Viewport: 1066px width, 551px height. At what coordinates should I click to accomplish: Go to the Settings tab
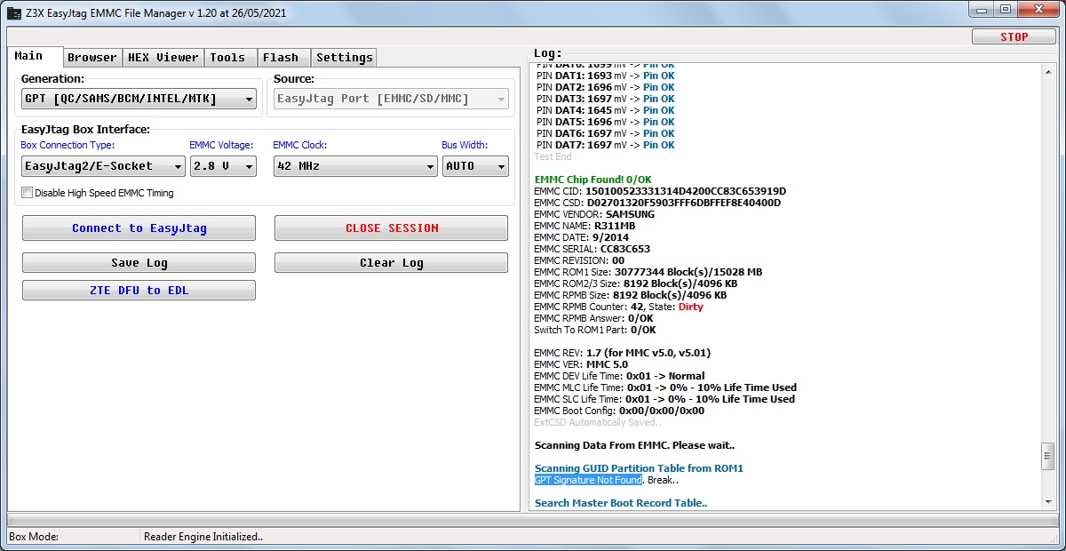tap(345, 58)
